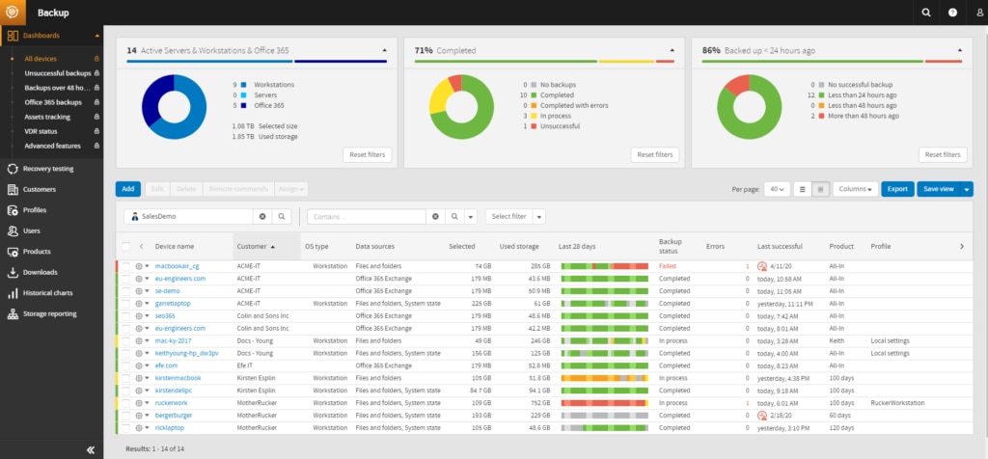Select Backups over 48 hours dashboard
The image size is (988, 459).
[57, 88]
